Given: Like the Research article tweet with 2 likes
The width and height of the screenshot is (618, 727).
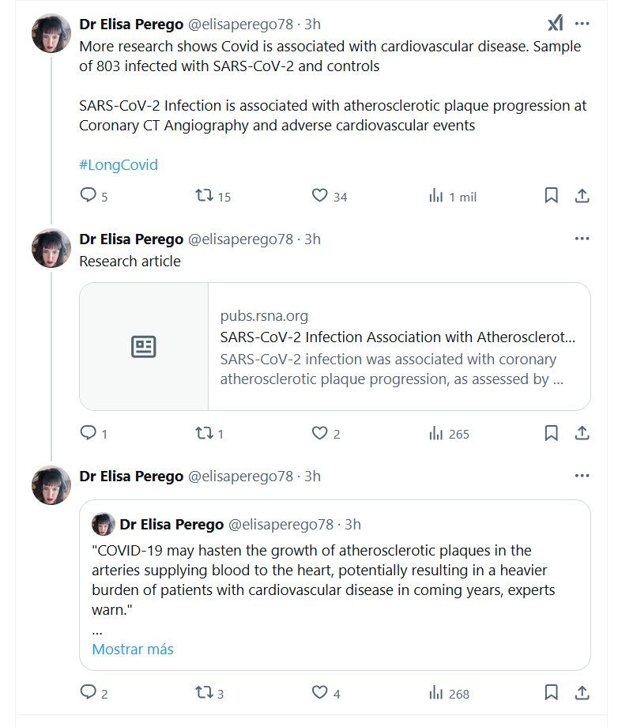Looking at the screenshot, I should [x=319, y=432].
